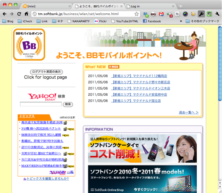Image resolution: width=222 pixels, height=193 pixels.
Task: Click the トピックスを編集しませんか? link
Action: click(48, 179)
